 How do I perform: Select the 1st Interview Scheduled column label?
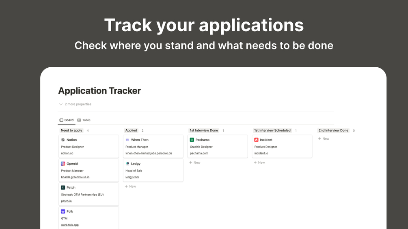tap(272, 131)
